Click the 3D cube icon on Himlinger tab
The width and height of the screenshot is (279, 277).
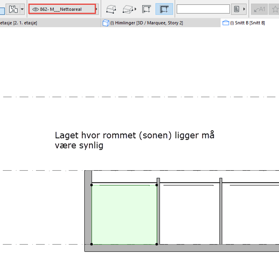[106, 23]
